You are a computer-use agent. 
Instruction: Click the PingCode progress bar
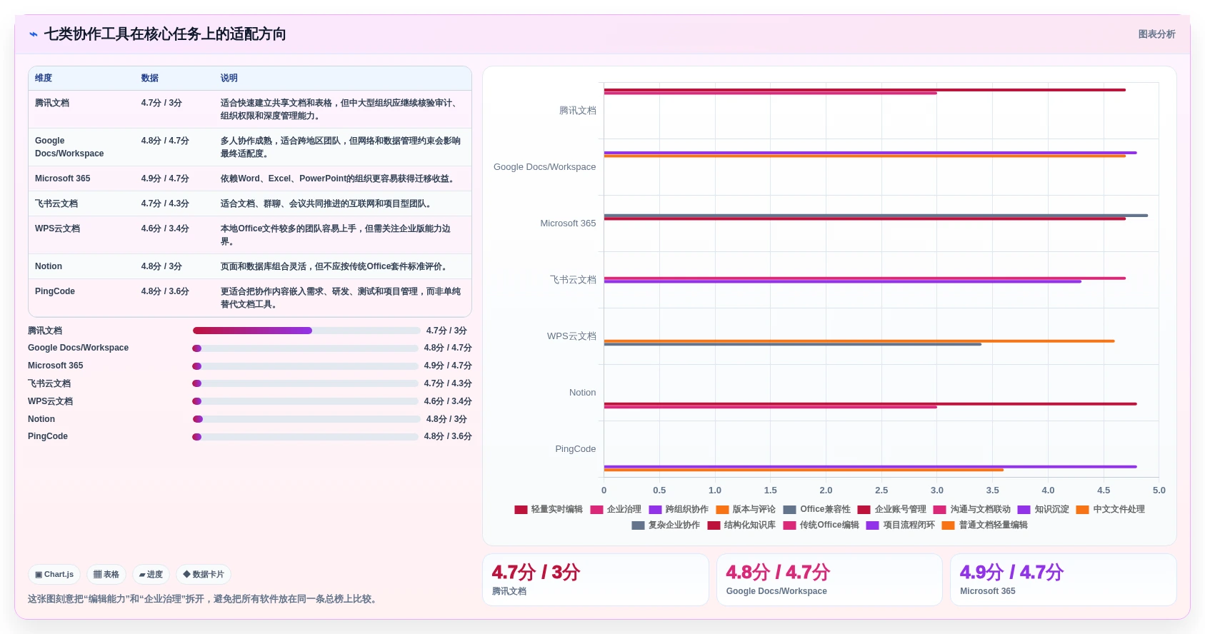click(305, 437)
